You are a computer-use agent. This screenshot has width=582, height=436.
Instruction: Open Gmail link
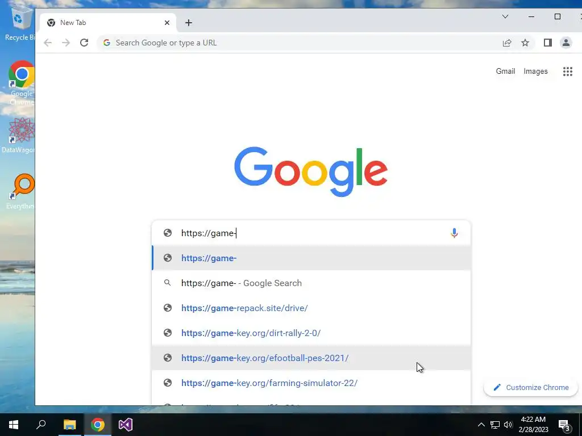[505, 71]
